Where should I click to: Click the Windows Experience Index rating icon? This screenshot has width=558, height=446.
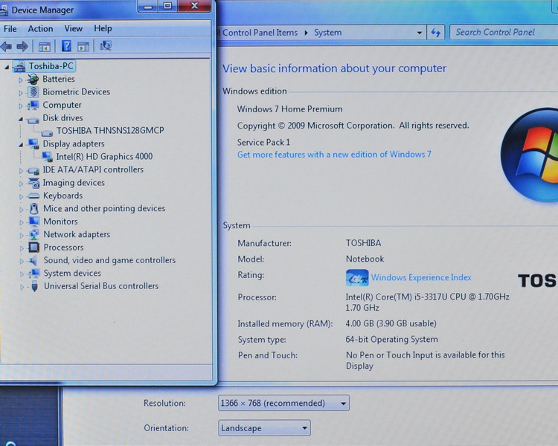pyautogui.click(x=357, y=277)
